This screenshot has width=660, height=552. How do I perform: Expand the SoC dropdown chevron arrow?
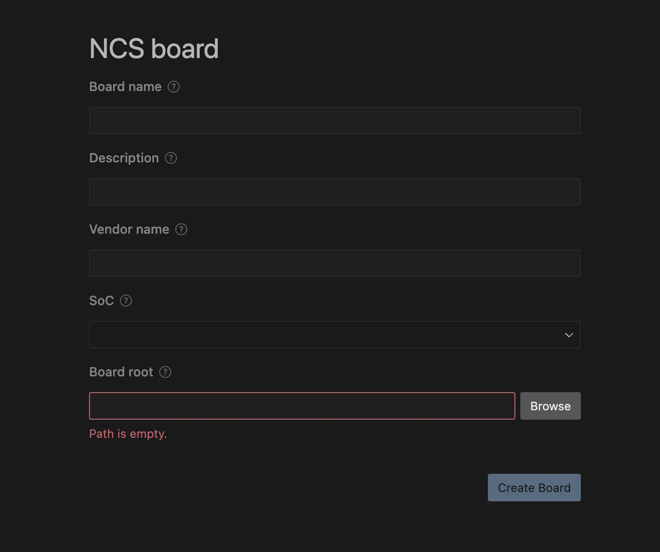[x=569, y=335]
